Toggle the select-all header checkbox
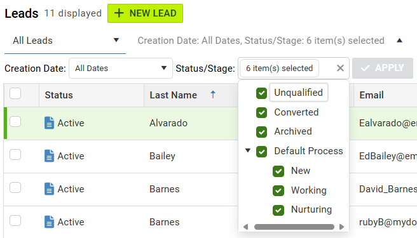Image resolution: width=417 pixels, height=238 pixels. [15, 93]
